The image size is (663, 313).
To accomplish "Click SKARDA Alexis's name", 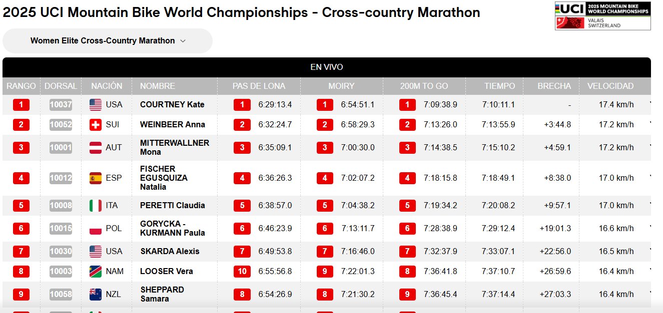I will (x=170, y=251).
